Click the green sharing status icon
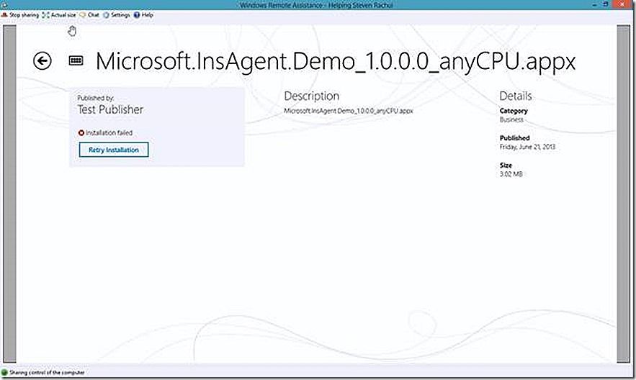The height and width of the screenshot is (380, 636). point(4,372)
